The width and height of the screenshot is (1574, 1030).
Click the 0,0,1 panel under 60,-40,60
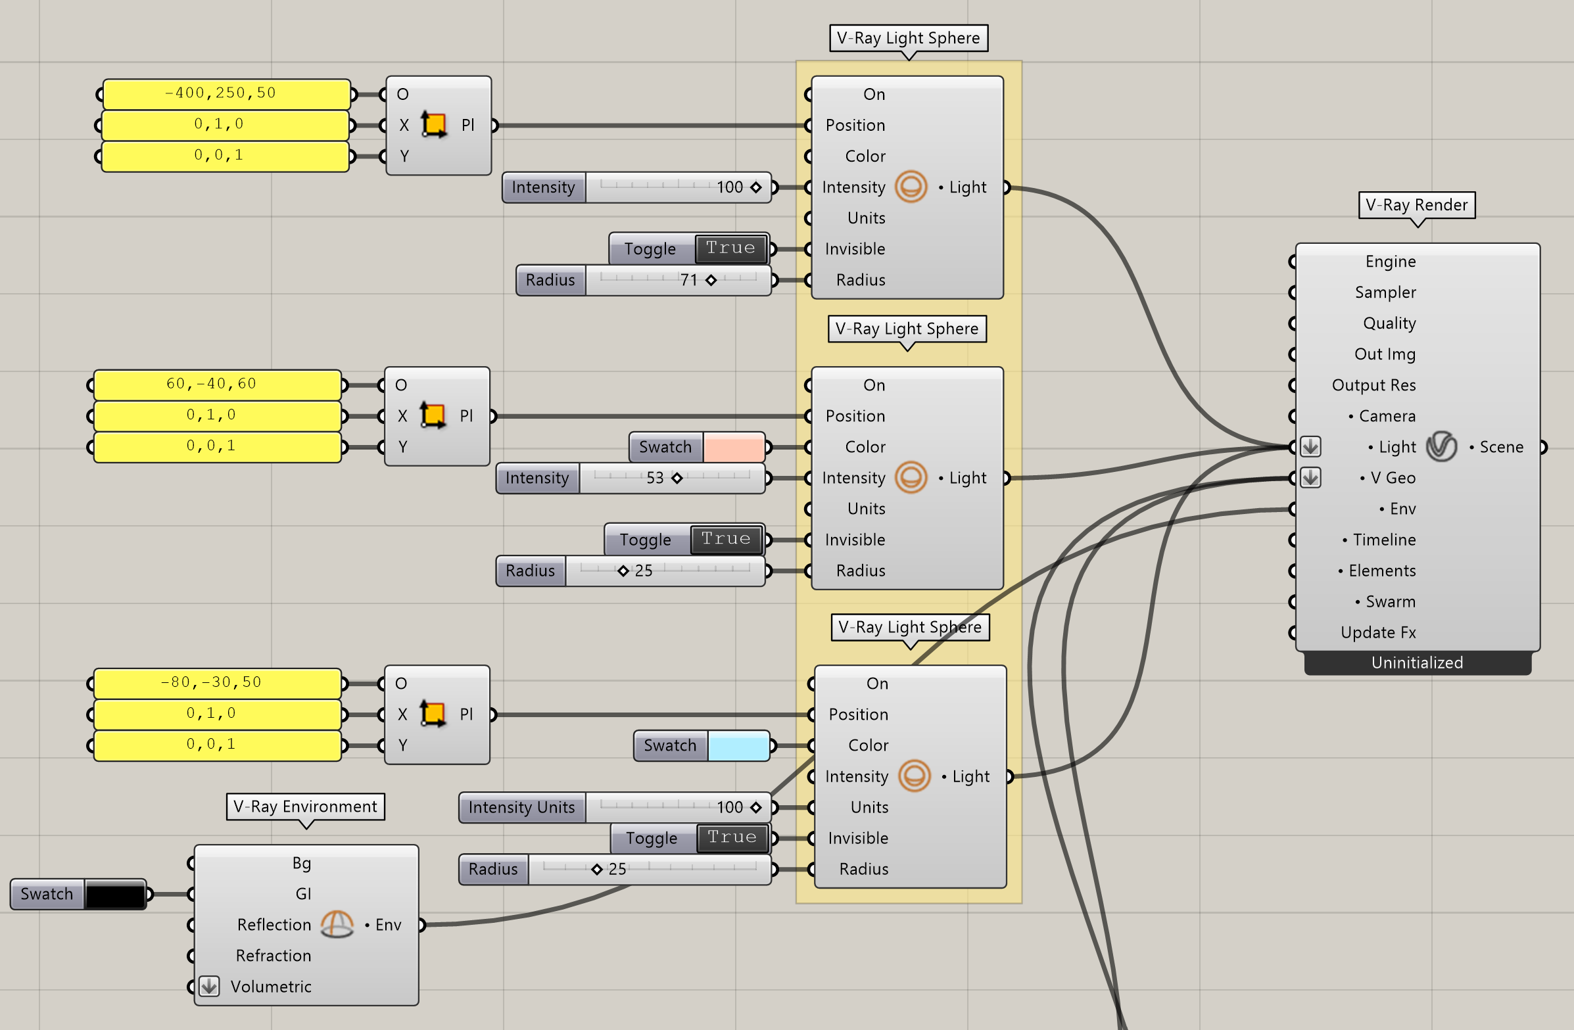[218, 447]
